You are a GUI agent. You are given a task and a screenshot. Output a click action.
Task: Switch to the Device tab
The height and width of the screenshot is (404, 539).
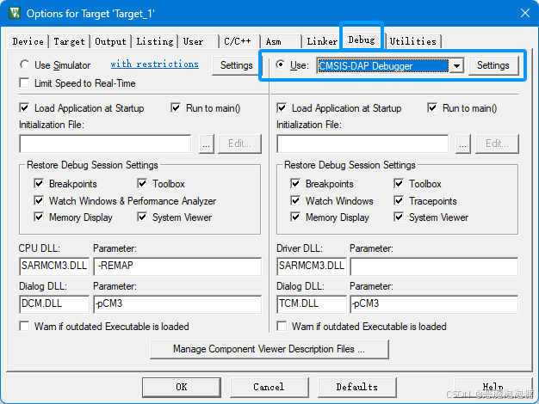(x=28, y=41)
